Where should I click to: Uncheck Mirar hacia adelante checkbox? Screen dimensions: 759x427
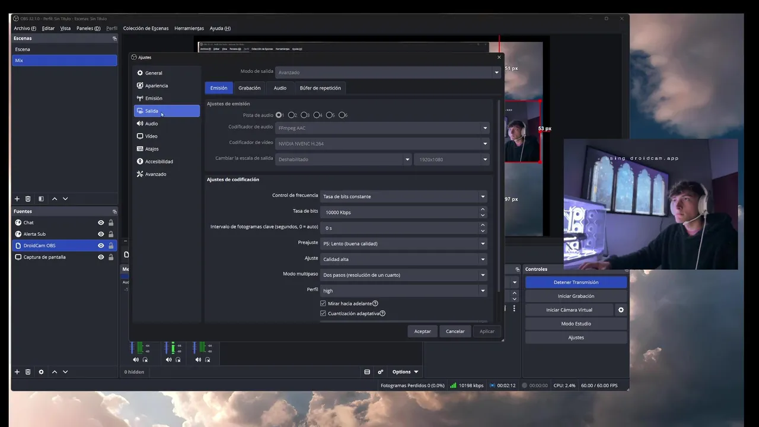pos(323,304)
